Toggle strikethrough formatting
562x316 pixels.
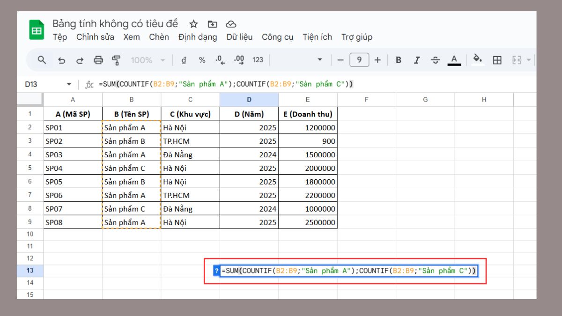pos(435,60)
